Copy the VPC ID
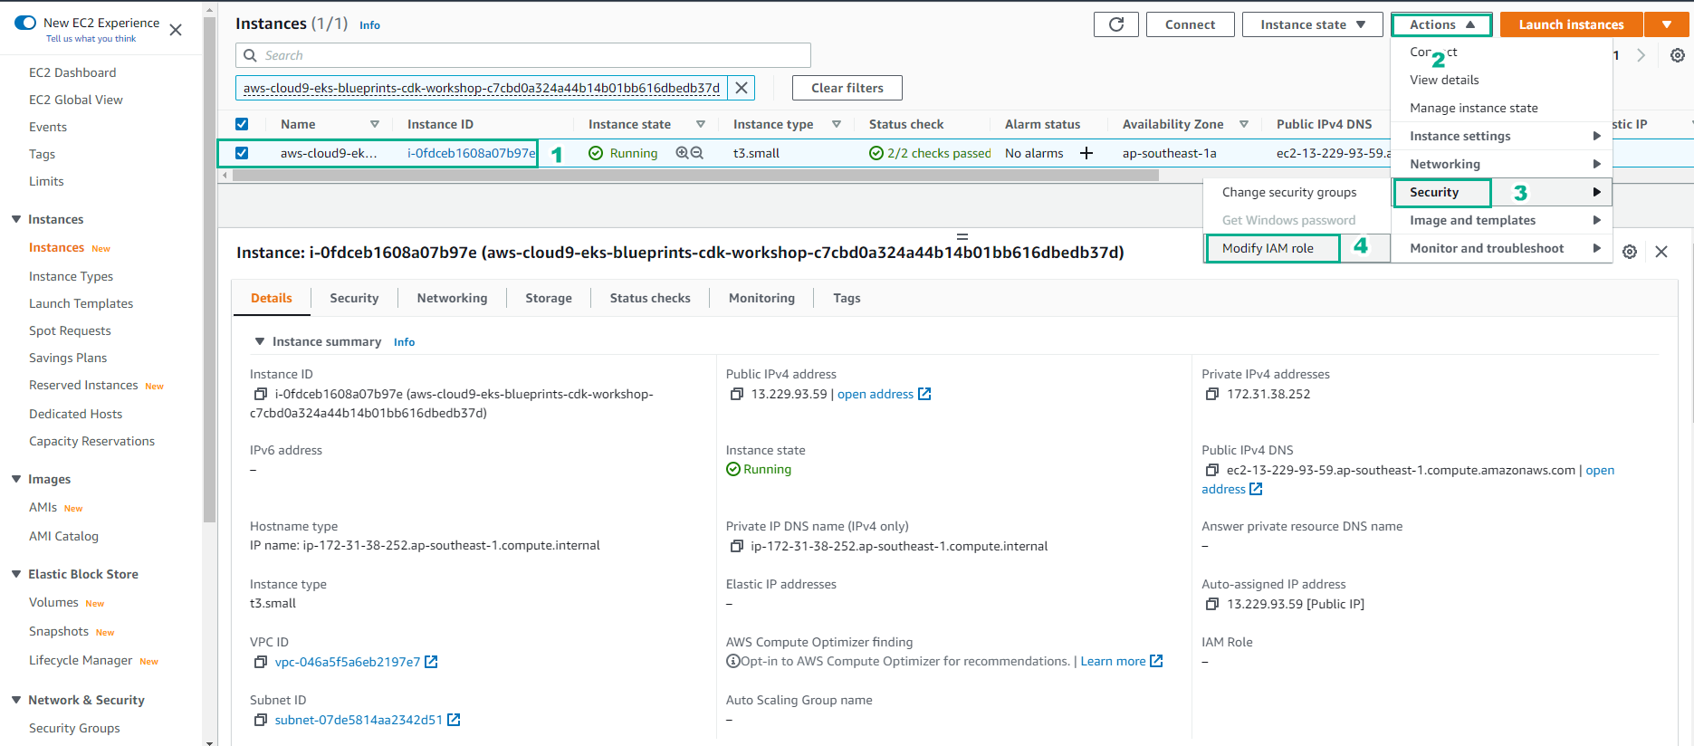 [x=261, y=662]
